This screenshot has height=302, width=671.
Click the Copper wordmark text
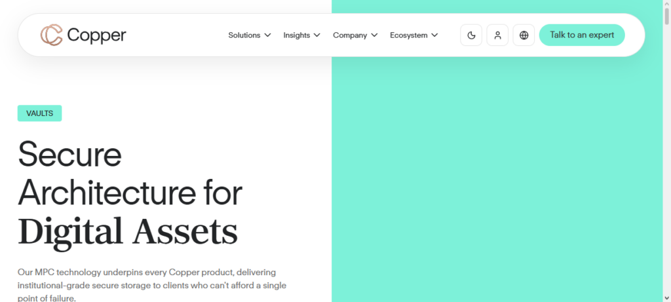click(97, 35)
